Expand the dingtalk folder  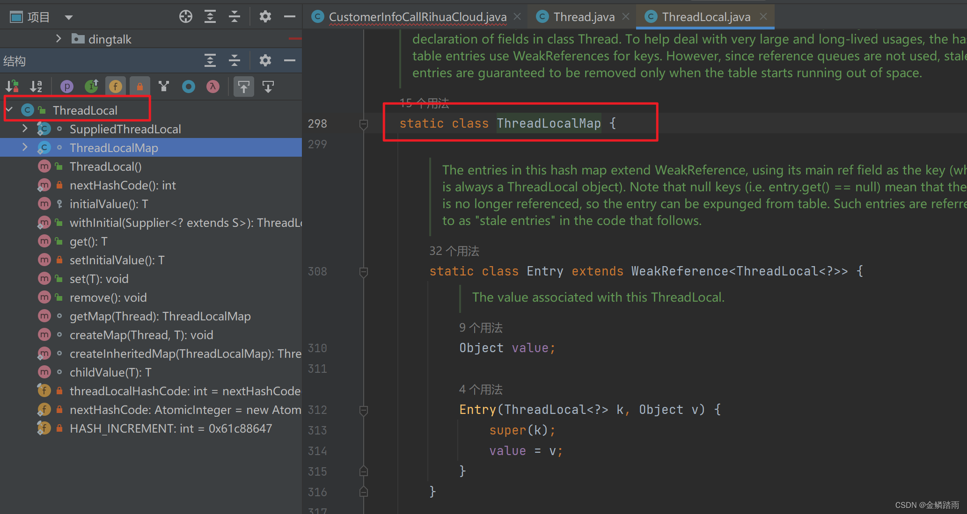(x=59, y=39)
